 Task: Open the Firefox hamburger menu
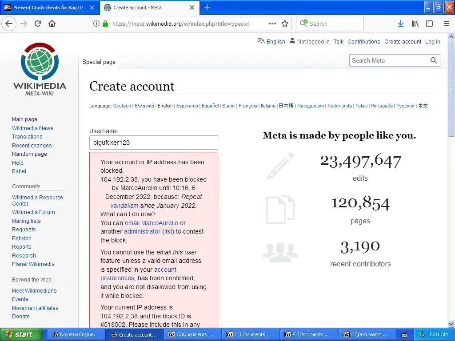[x=446, y=24]
